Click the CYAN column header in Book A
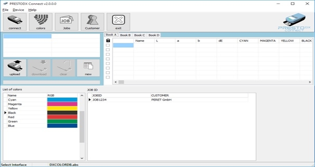The image size is (315, 167). 248,41
